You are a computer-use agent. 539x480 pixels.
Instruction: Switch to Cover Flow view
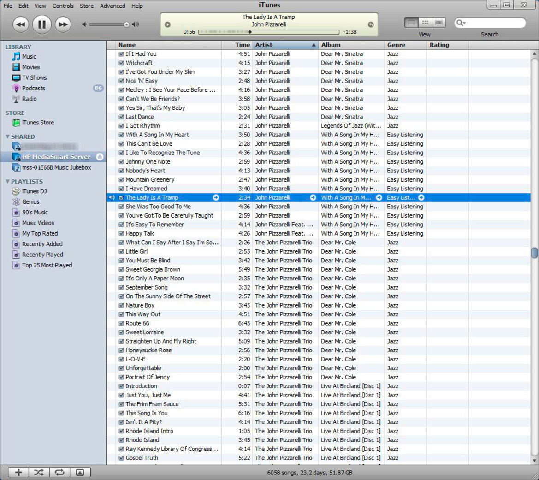439,23
